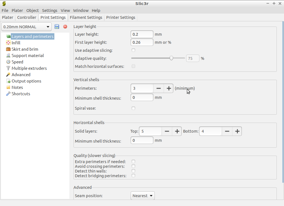Decrease Top solid layers with minus button
The image size is (284, 206).
click(x=167, y=131)
